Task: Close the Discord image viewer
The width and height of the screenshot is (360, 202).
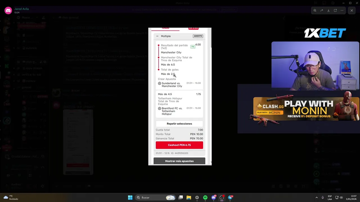Action: coord(352,10)
